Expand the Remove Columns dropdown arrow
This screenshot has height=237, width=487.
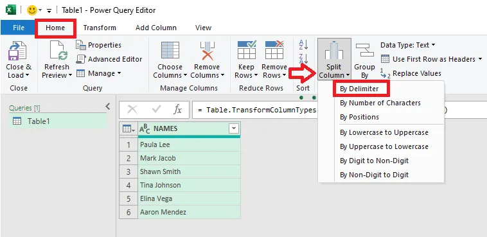pos(222,75)
